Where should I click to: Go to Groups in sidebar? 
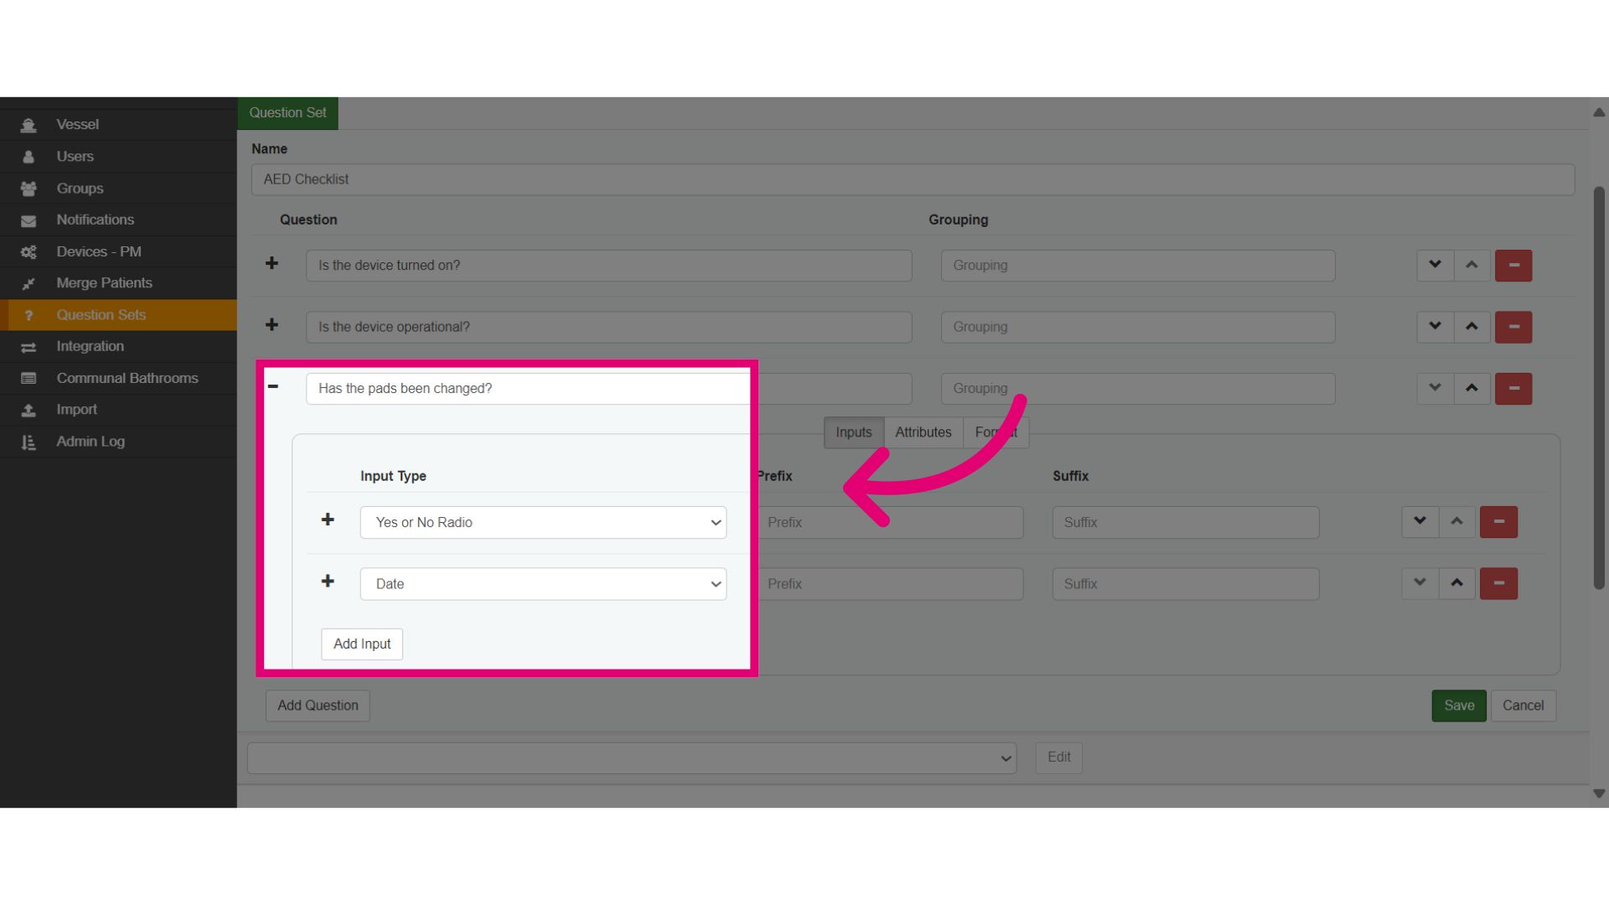[x=118, y=189]
